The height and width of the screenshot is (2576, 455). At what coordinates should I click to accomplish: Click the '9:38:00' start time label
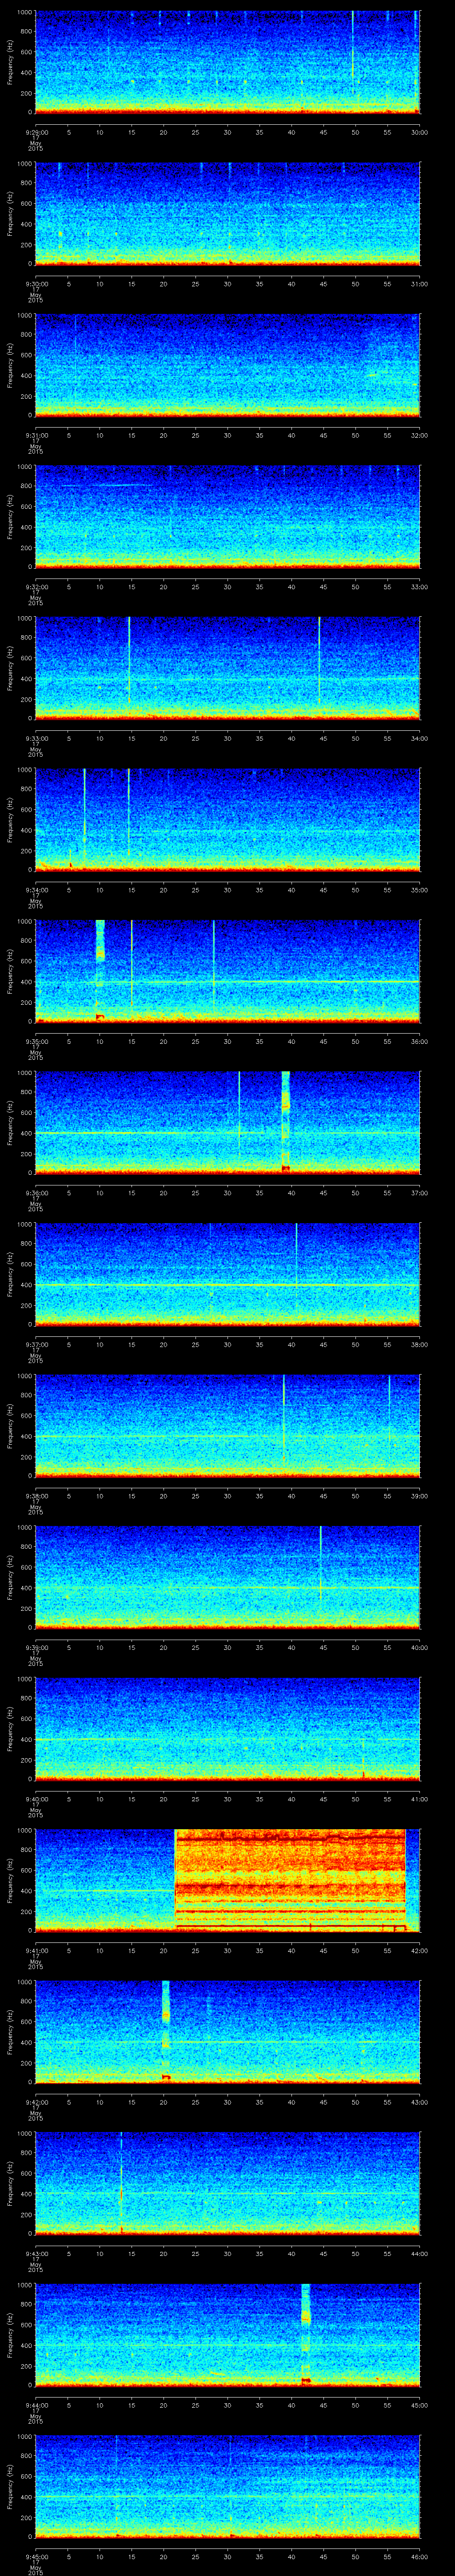click(x=36, y=1496)
